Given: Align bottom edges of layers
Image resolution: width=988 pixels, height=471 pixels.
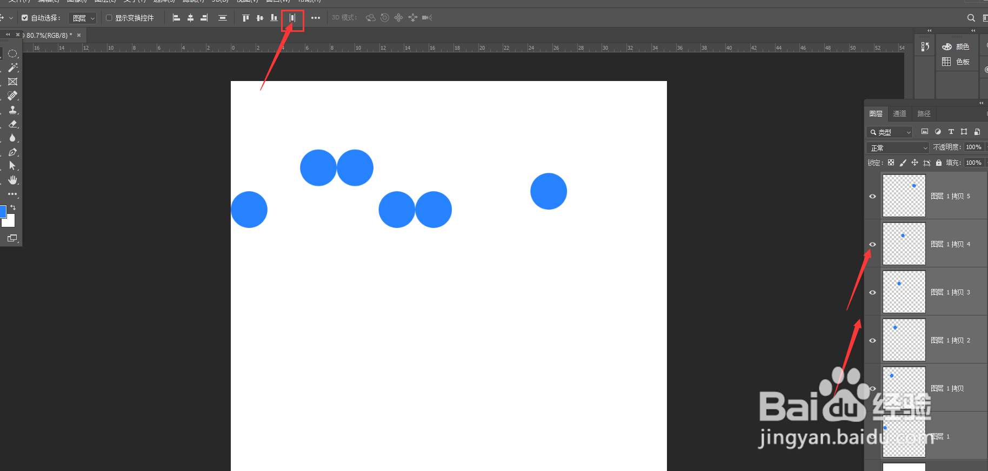Looking at the screenshot, I should [x=274, y=18].
